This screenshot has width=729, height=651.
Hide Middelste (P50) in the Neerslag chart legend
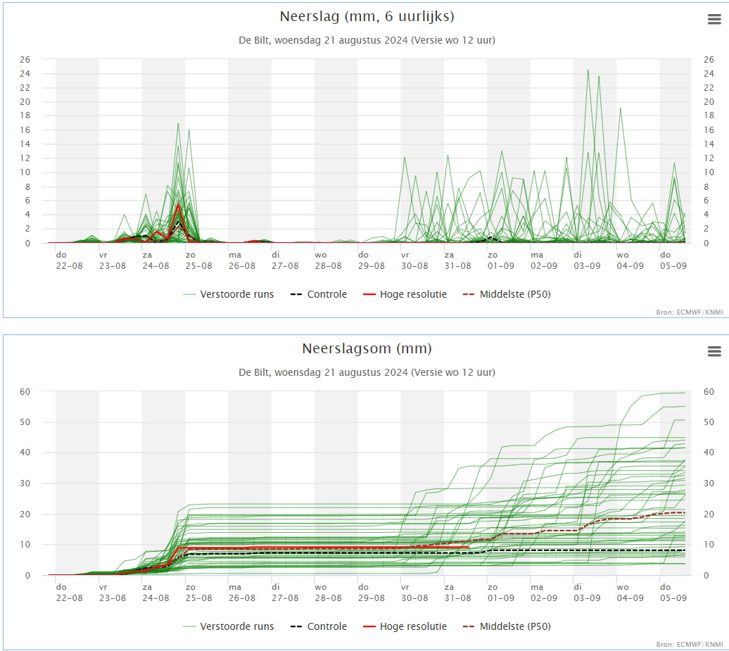[x=514, y=294]
